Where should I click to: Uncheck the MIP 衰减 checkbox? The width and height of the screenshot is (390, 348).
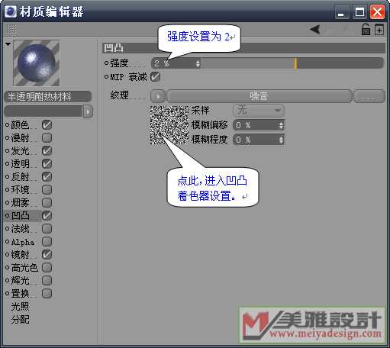pos(155,77)
